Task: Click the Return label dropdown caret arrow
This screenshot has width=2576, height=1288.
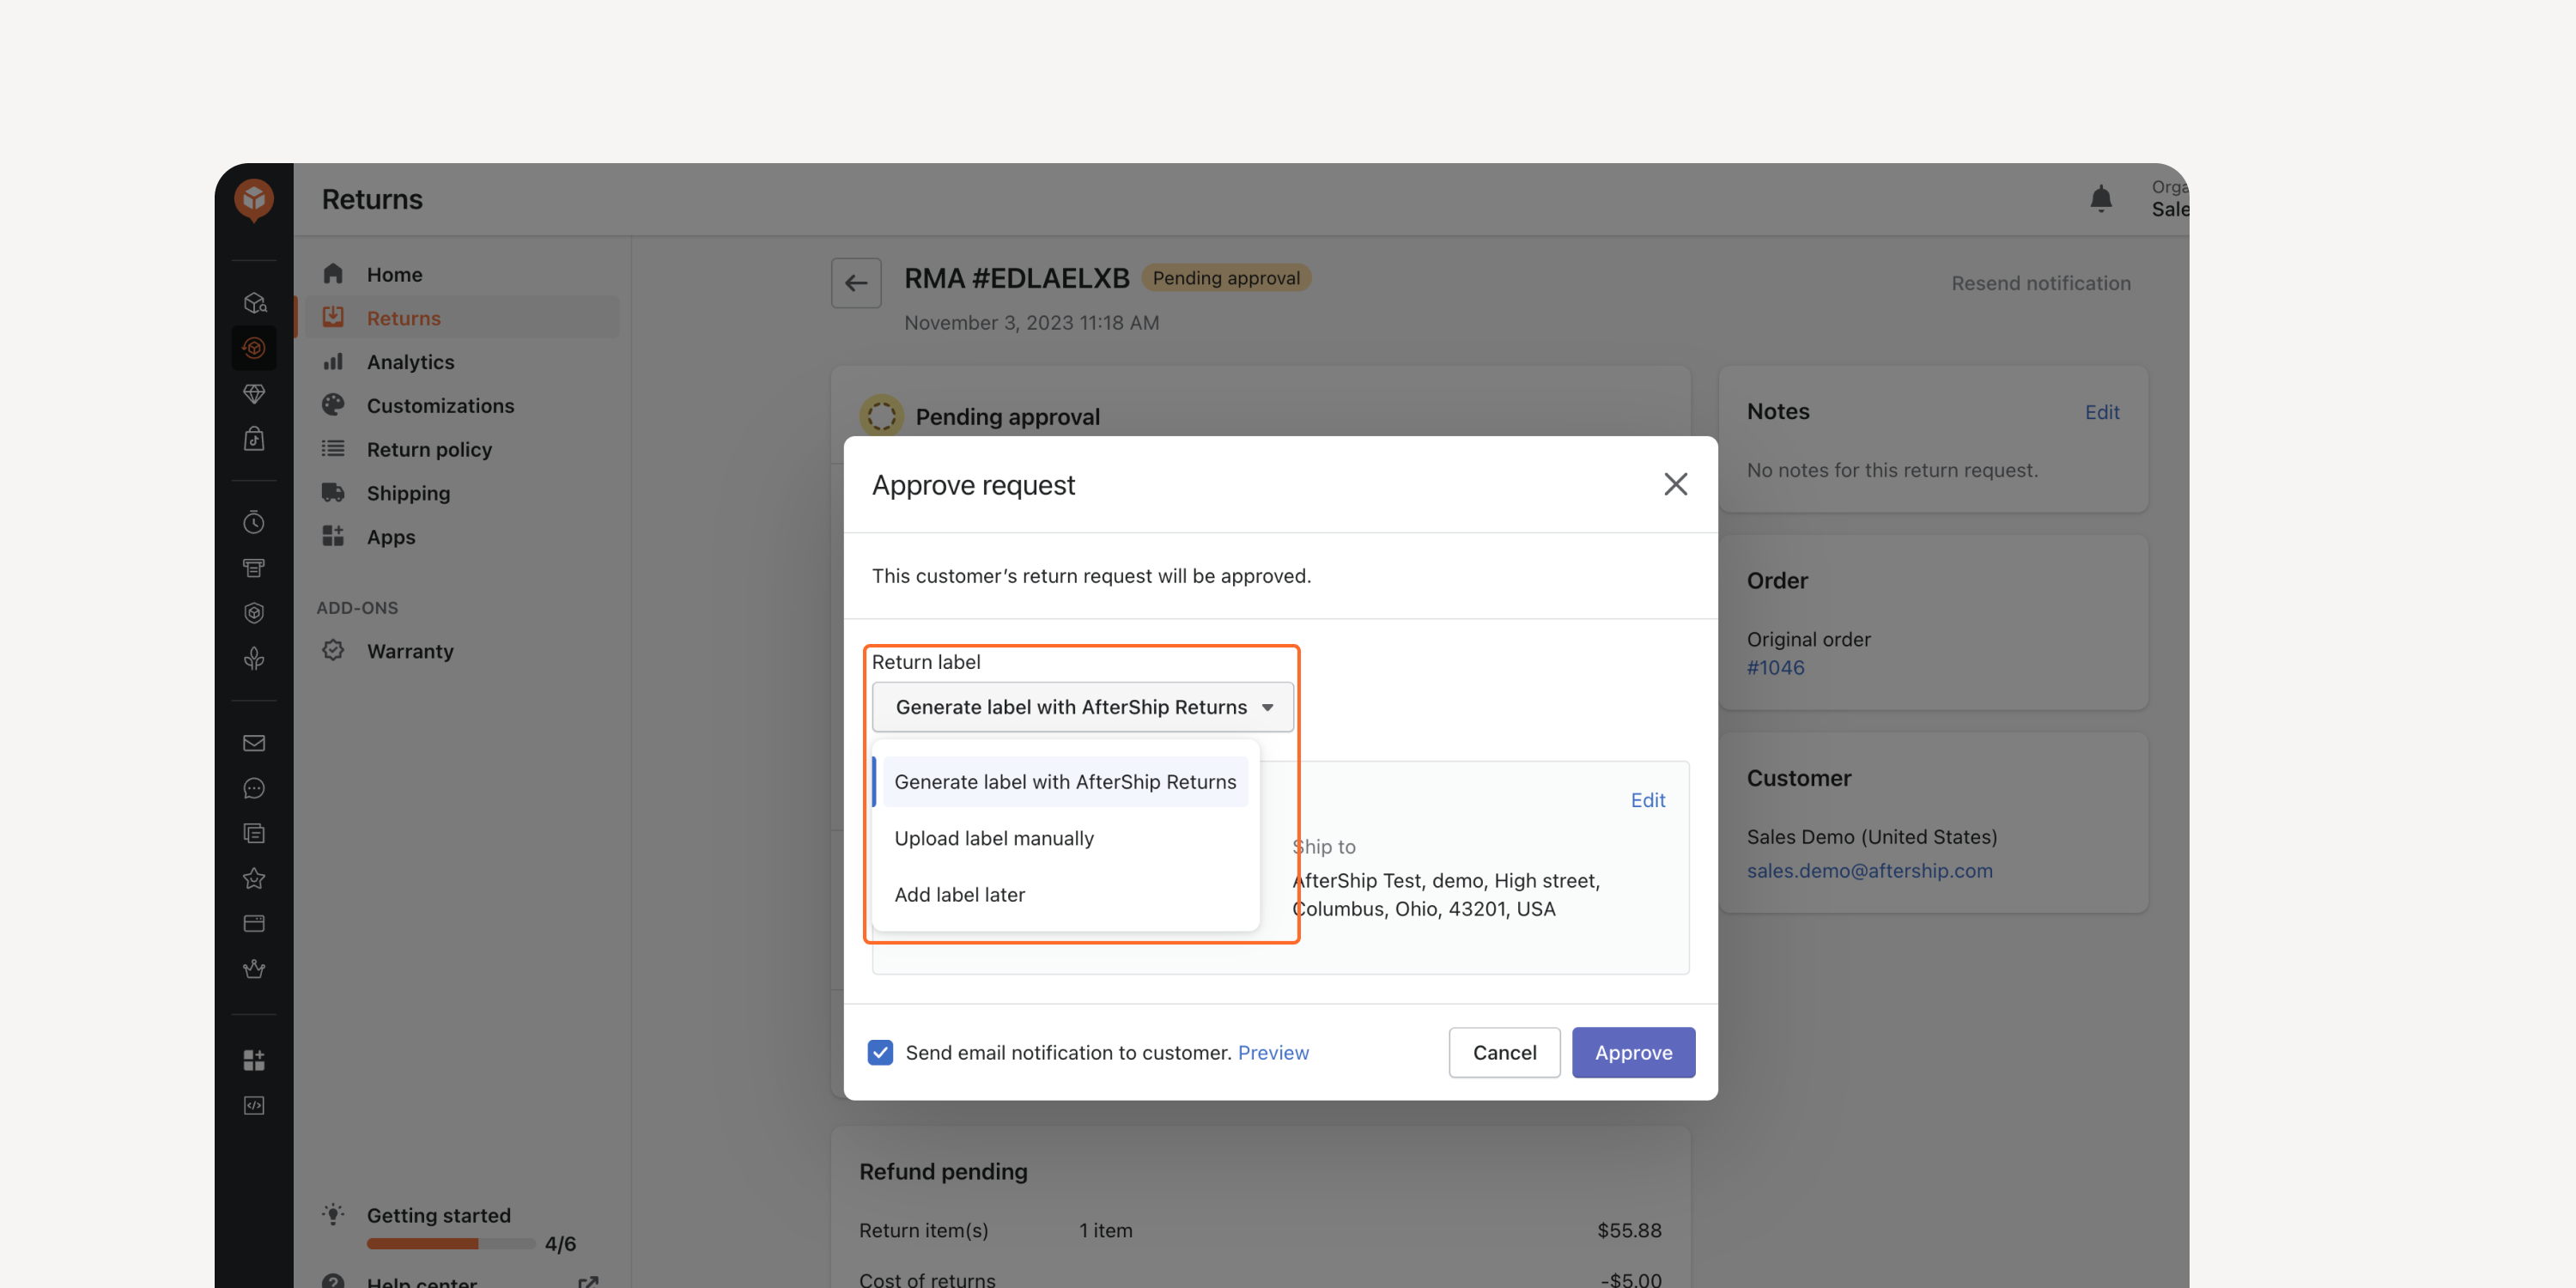Action: tap(1267, 707)
